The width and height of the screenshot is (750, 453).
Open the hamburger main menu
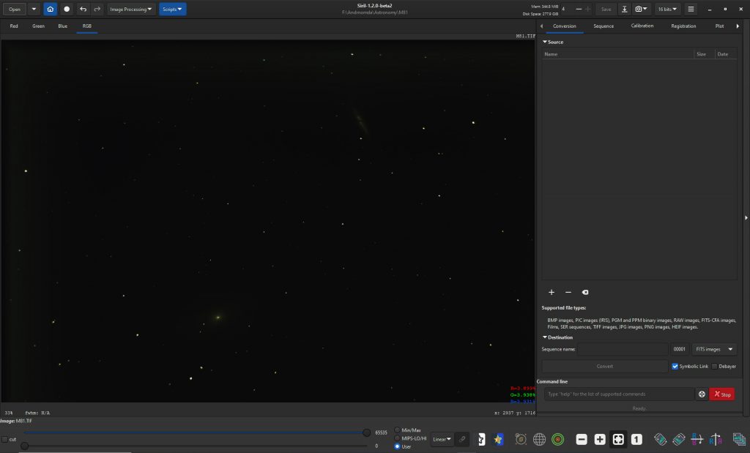pos(691,9)
